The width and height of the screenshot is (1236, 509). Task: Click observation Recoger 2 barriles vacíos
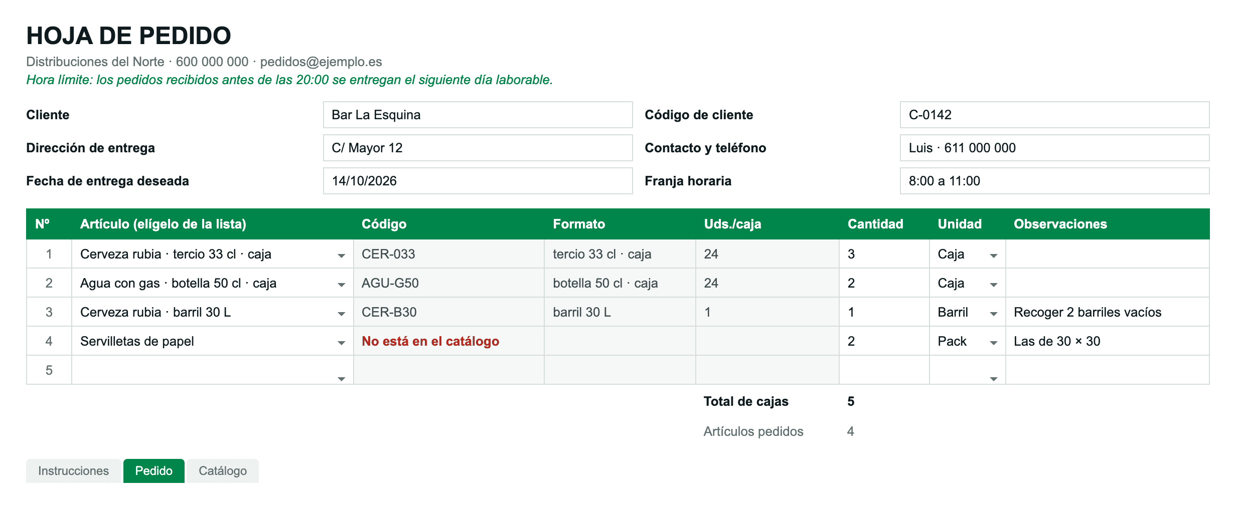(1108, 312)
